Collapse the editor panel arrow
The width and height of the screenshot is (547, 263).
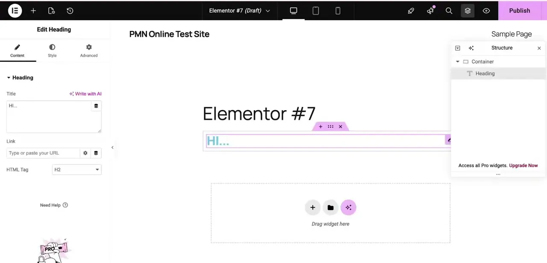(x=112, y=147)
